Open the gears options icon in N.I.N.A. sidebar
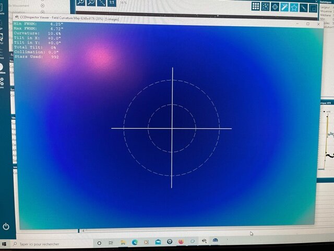The width and height of the screenshot is (334, 251). (x=2, y=82)
